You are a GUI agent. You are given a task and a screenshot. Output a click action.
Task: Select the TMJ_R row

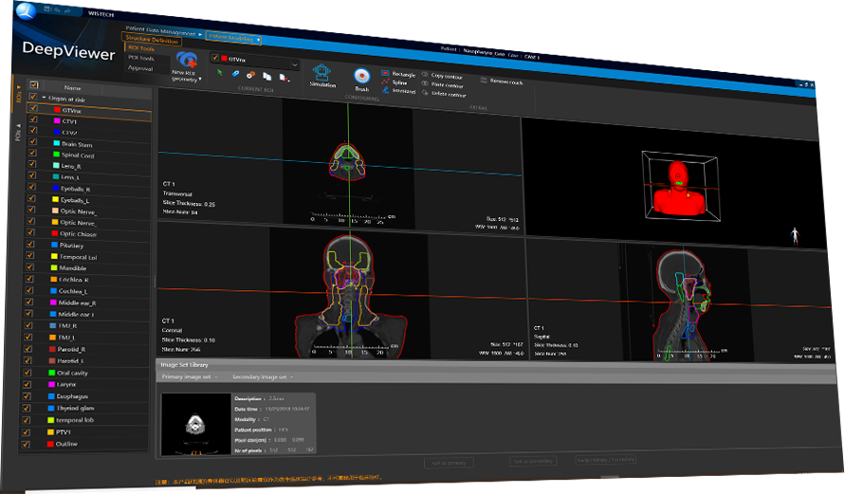click(88, 325)
